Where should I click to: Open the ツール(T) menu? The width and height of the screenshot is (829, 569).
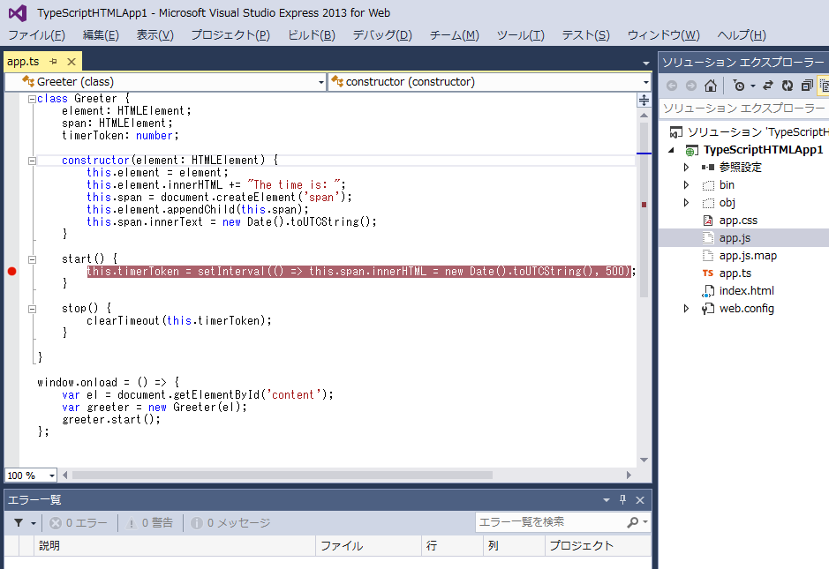pyautogui.click(x=520, y=35)
